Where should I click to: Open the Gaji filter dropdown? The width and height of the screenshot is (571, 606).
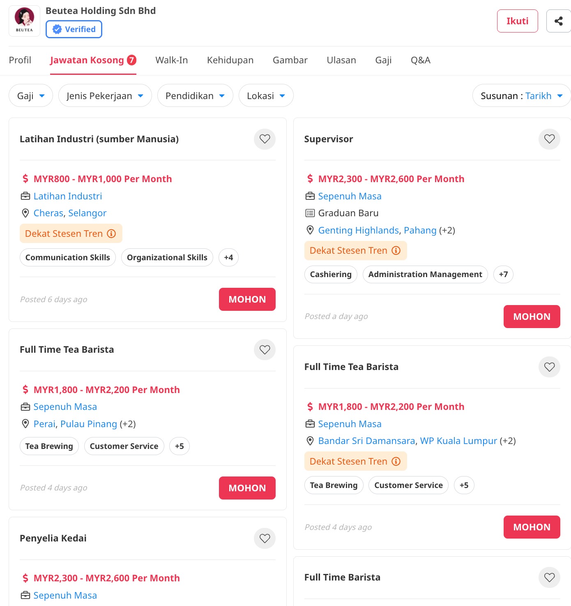point(31,96)
